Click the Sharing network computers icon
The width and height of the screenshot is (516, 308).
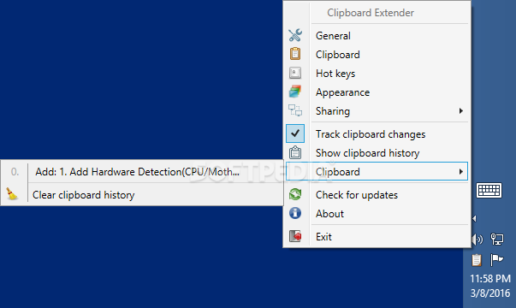click(295, 110)
